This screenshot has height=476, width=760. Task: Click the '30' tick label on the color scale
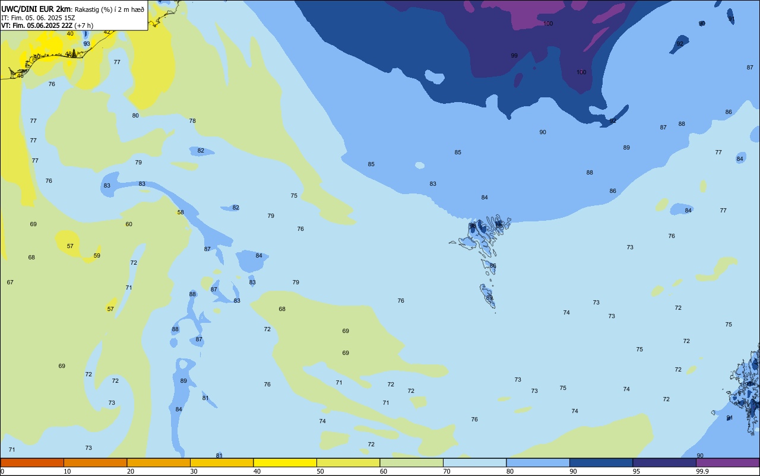[x=194, y=471]
